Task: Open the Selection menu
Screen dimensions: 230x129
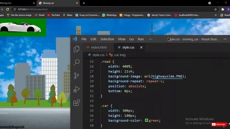Action: [x=107, y=39]
